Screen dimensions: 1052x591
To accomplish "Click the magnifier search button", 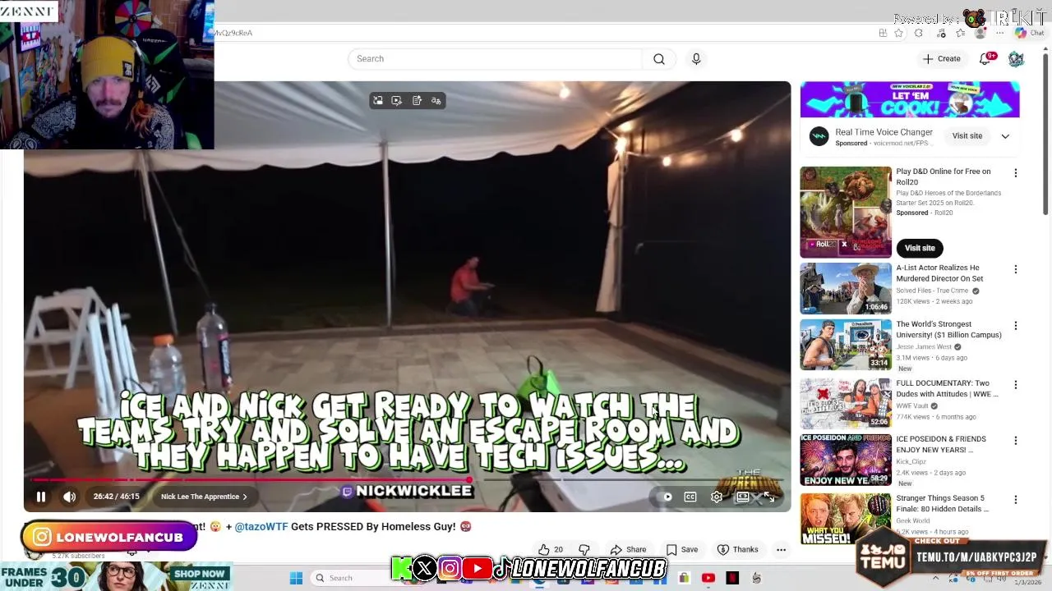I will click(x=659, y=59).
